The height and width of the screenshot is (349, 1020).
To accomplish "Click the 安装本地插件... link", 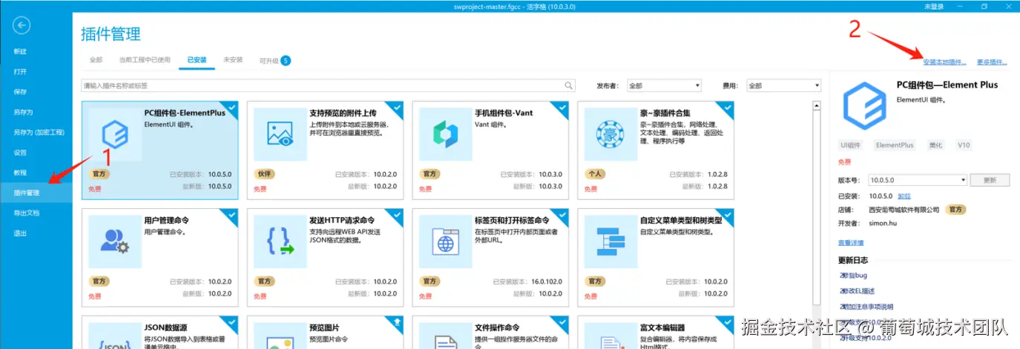I will click(x=944, y=62).
